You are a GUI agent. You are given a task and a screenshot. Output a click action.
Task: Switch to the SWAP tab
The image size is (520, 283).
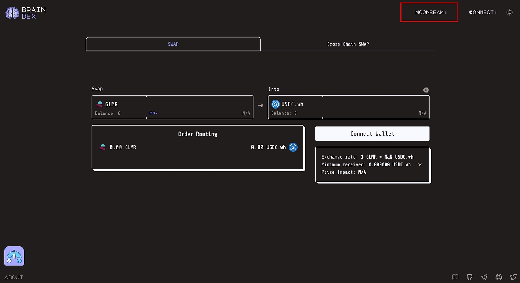click(173, 44)
